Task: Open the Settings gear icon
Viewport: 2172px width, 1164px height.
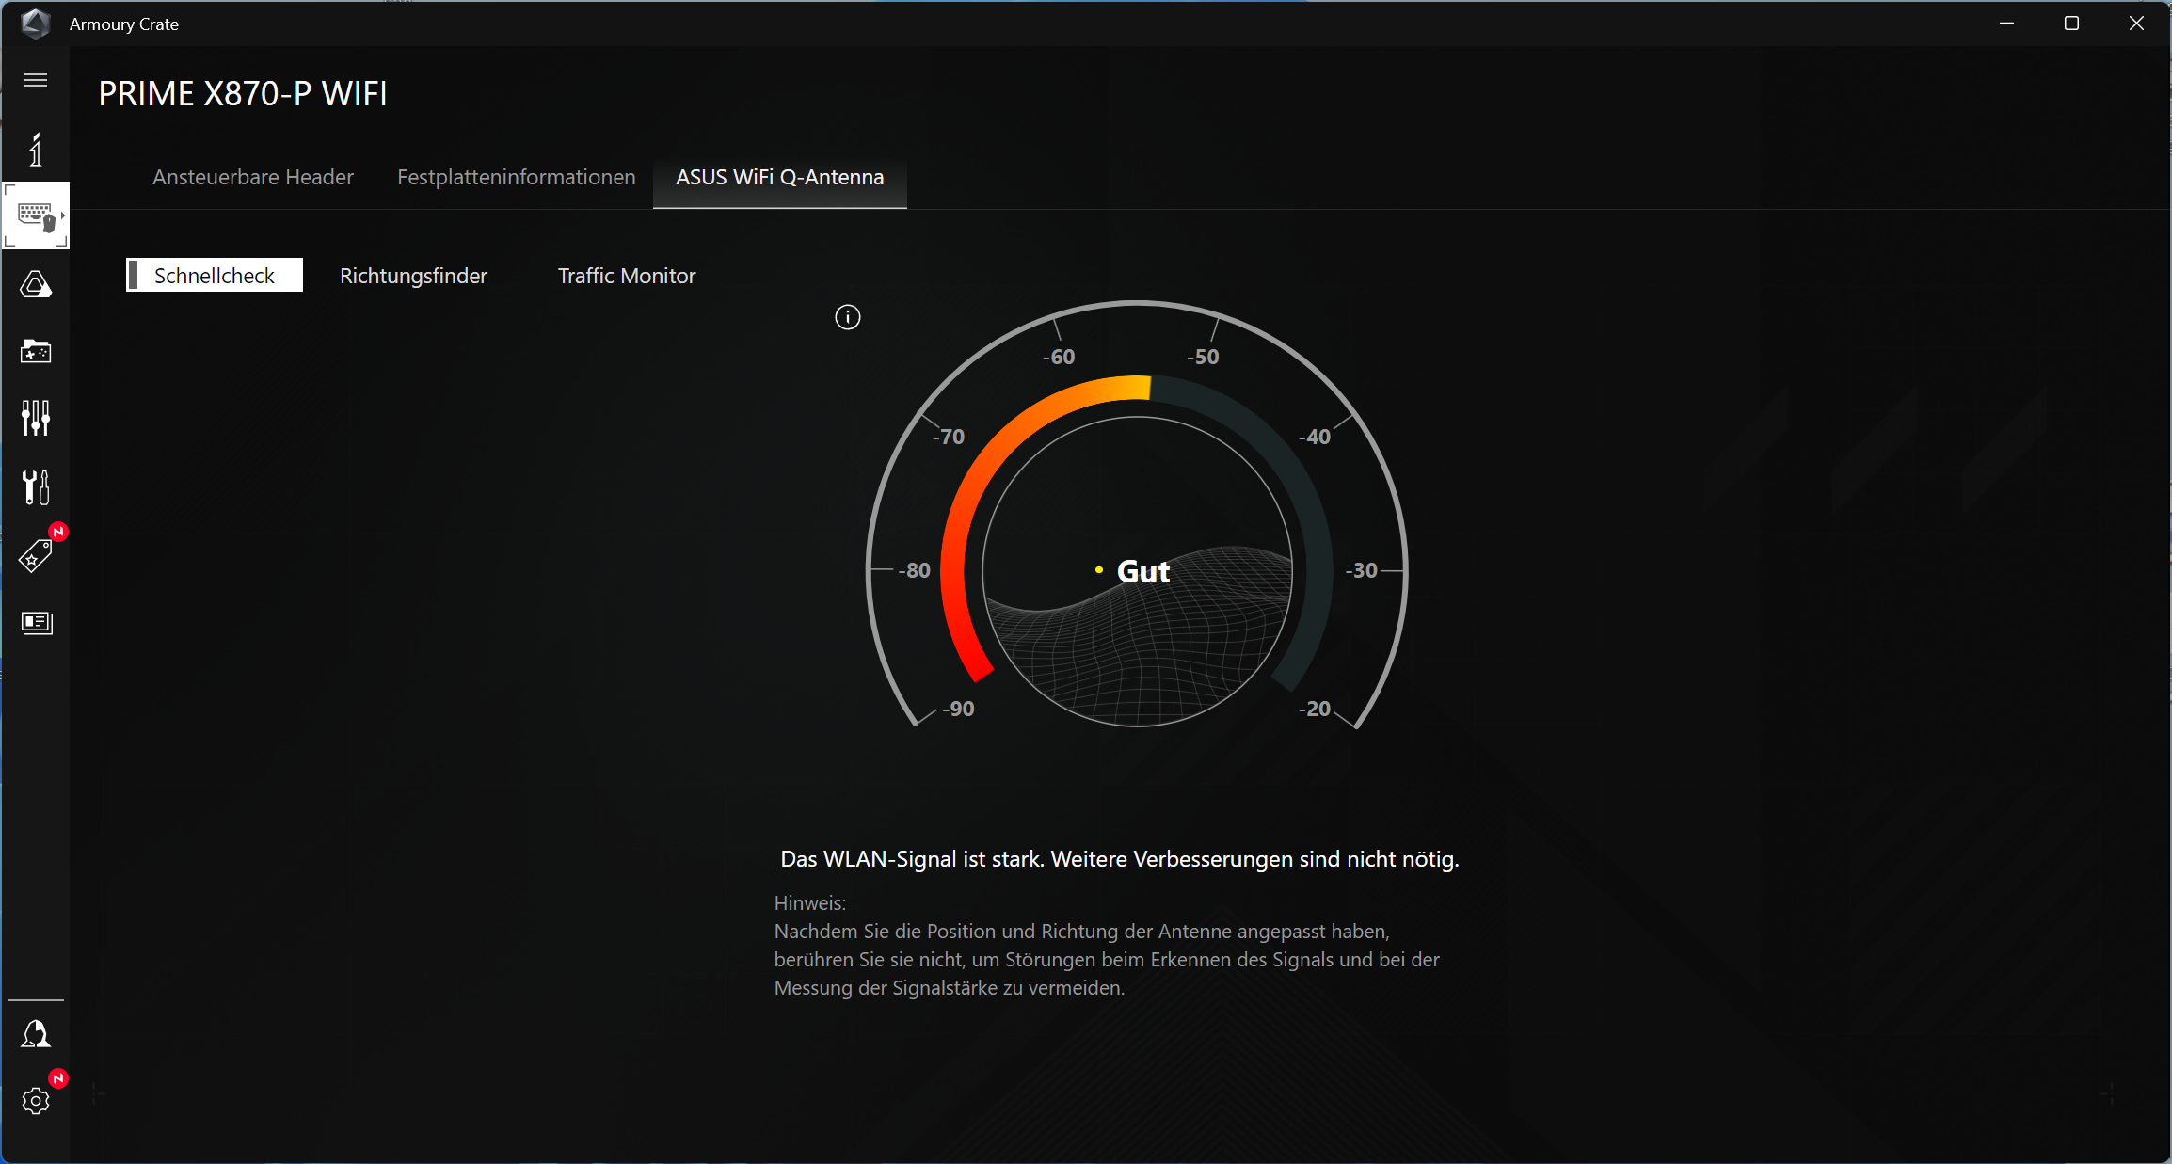Action: click(36, 1100)
